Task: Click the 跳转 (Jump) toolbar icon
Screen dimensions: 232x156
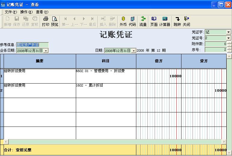Action: 177,22
